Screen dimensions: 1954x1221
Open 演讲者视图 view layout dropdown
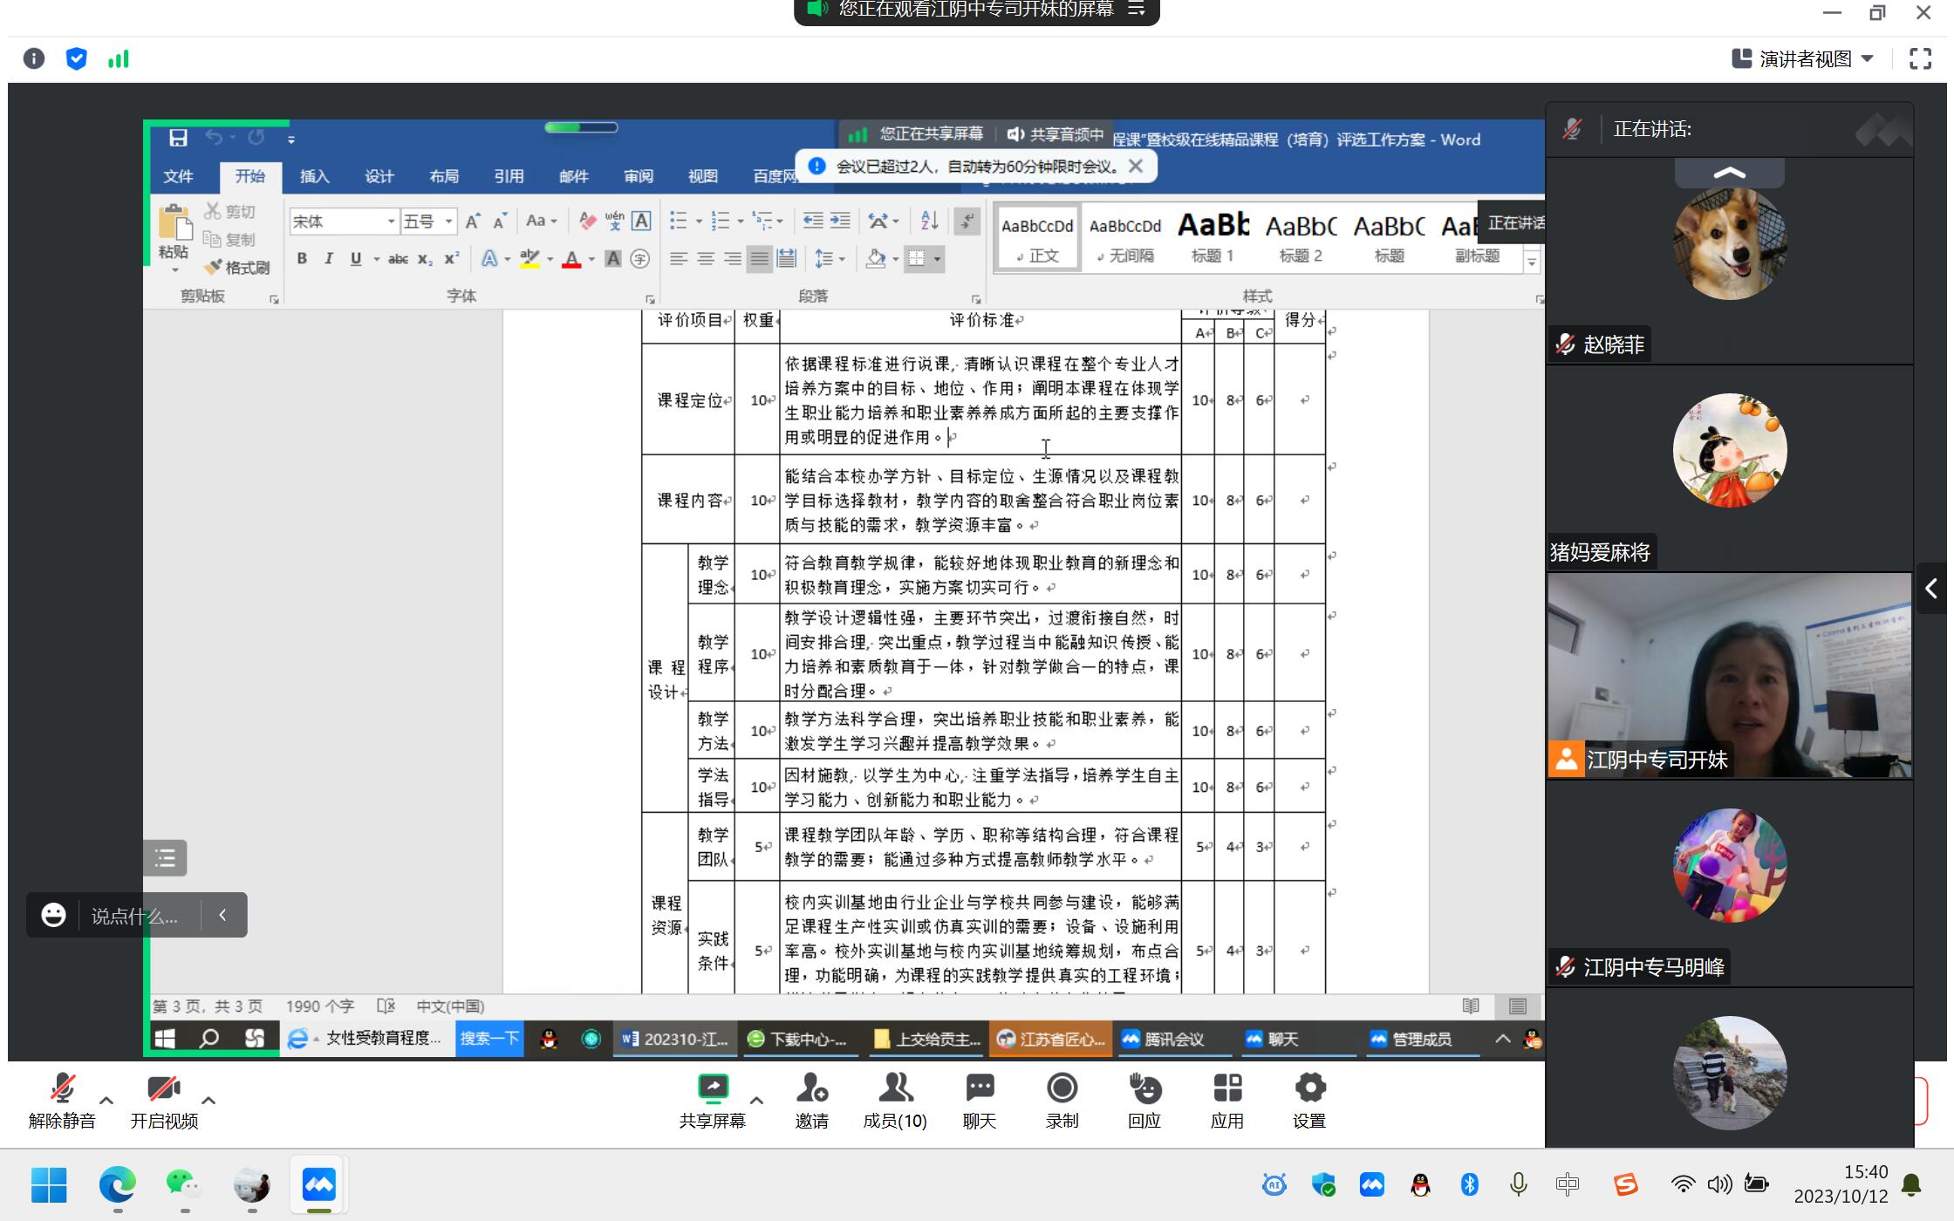click(1802, 58)
